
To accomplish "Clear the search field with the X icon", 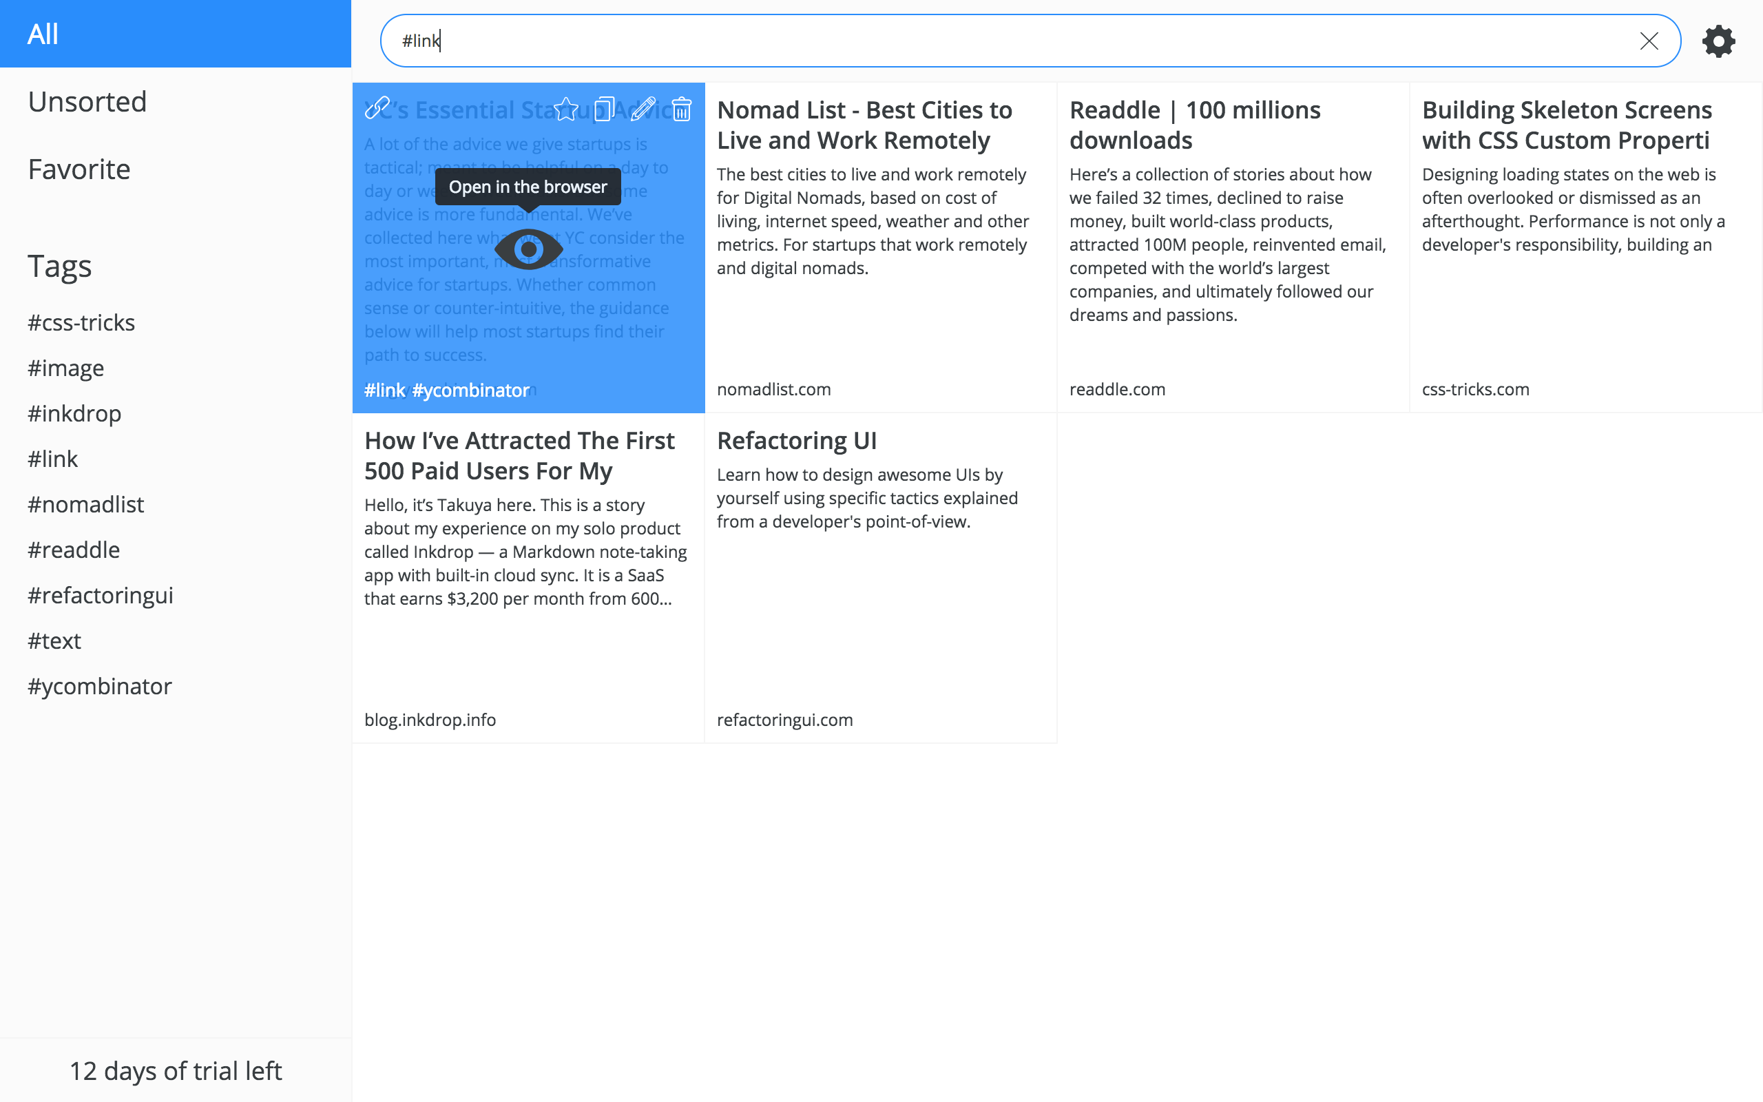I will (x=1649, y=41).
